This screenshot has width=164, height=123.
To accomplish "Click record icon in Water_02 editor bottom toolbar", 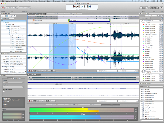I will point(29,71).
